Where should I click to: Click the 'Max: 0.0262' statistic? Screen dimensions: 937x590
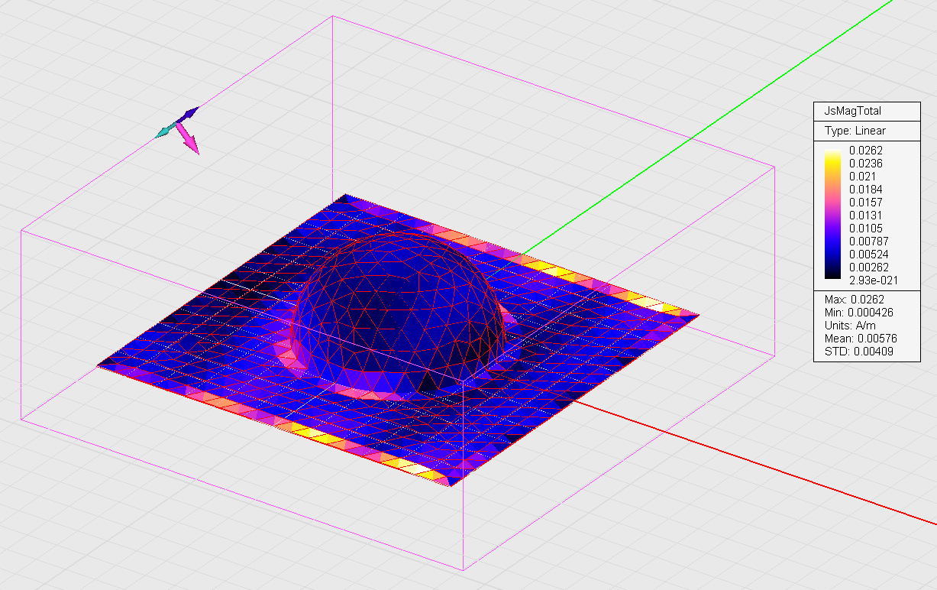[x=853, y=299]
